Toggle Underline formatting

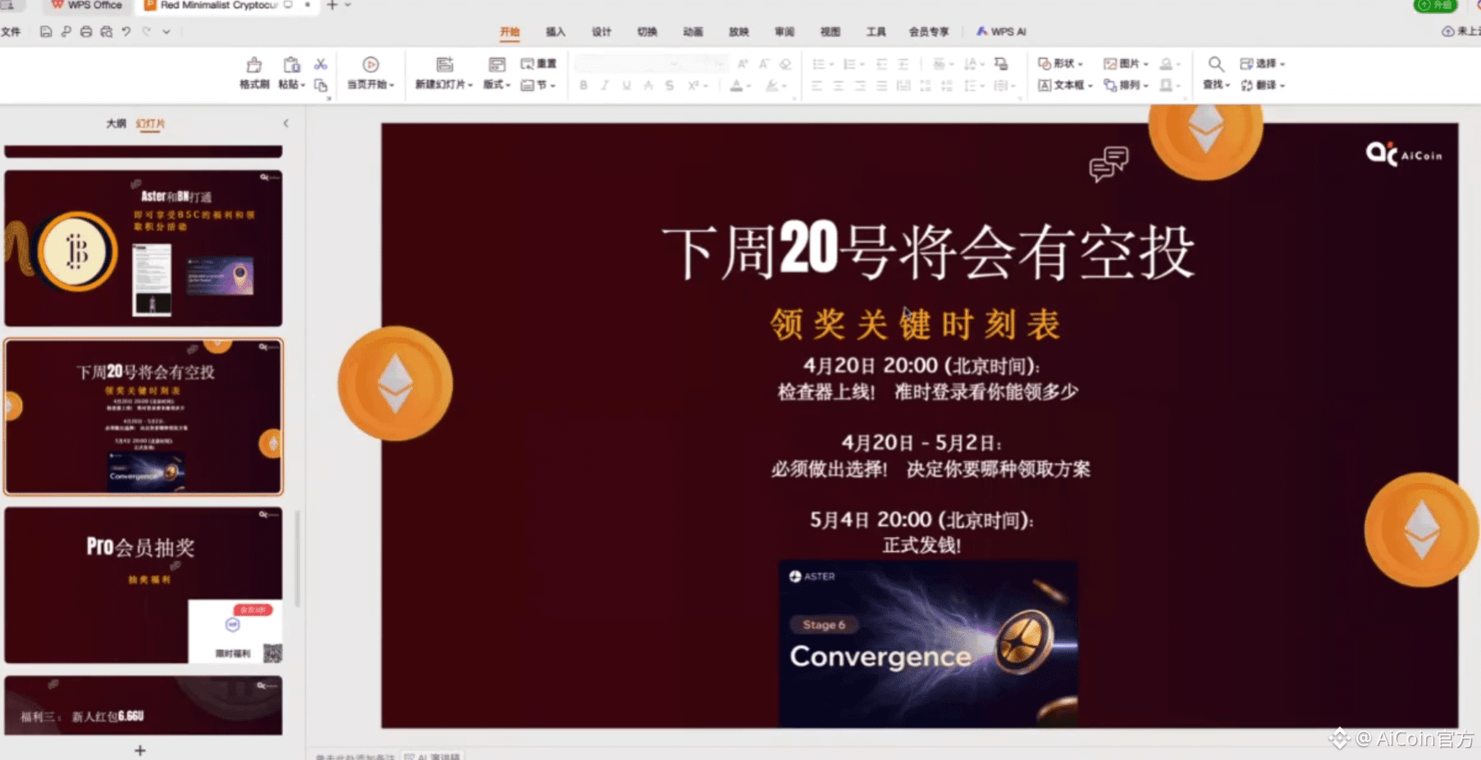(627, 85)
